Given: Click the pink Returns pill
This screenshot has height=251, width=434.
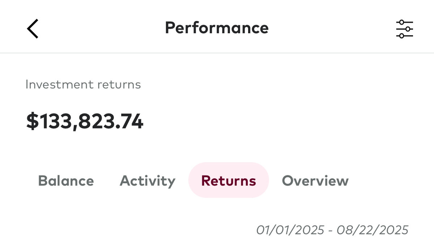Looking at the screenshot, I should tap(229, 180).
